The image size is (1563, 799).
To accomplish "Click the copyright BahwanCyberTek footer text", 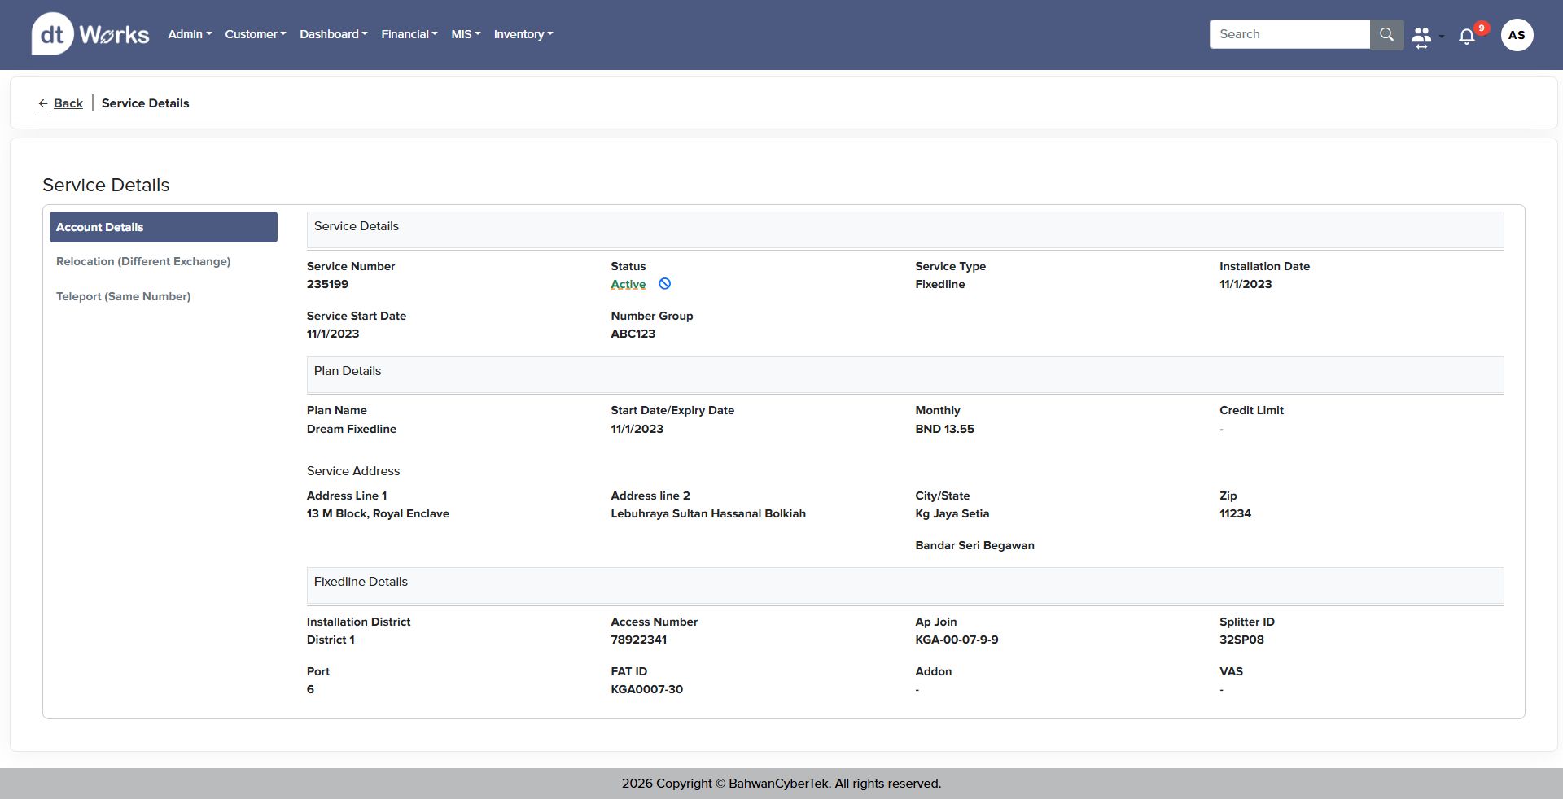I will (x=781, y=784).
